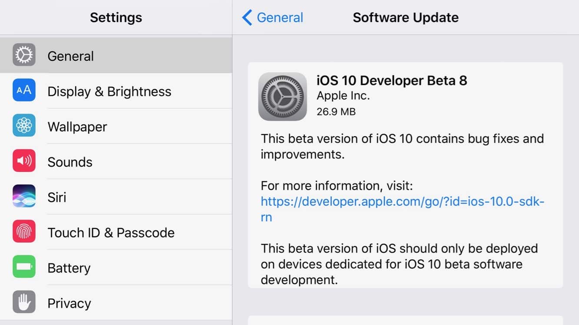Tap the Sounds speaker icon
This screenshot has height=325, width=579.
pyautogui.click(x=24, y=161)
